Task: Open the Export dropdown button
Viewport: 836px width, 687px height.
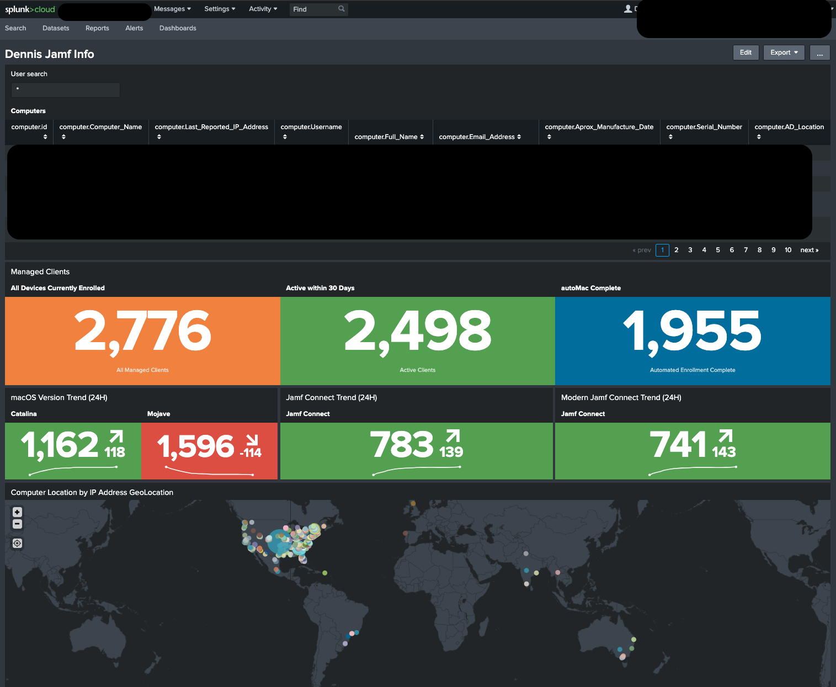Action: [x=784, y=52]
